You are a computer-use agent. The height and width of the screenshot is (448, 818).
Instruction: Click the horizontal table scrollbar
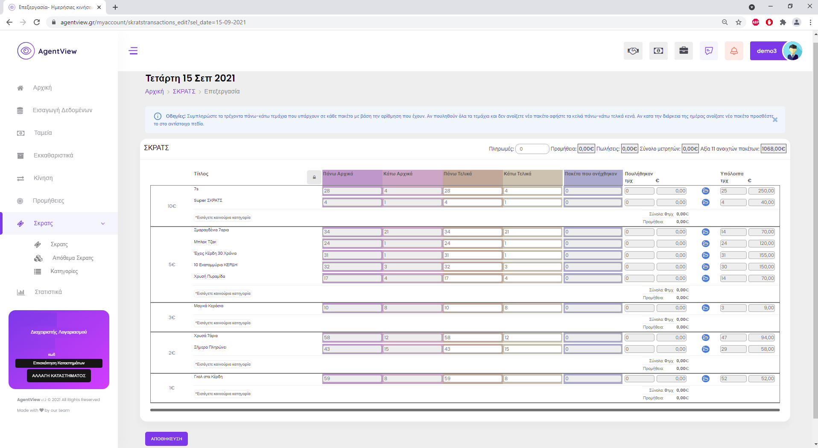465,410
